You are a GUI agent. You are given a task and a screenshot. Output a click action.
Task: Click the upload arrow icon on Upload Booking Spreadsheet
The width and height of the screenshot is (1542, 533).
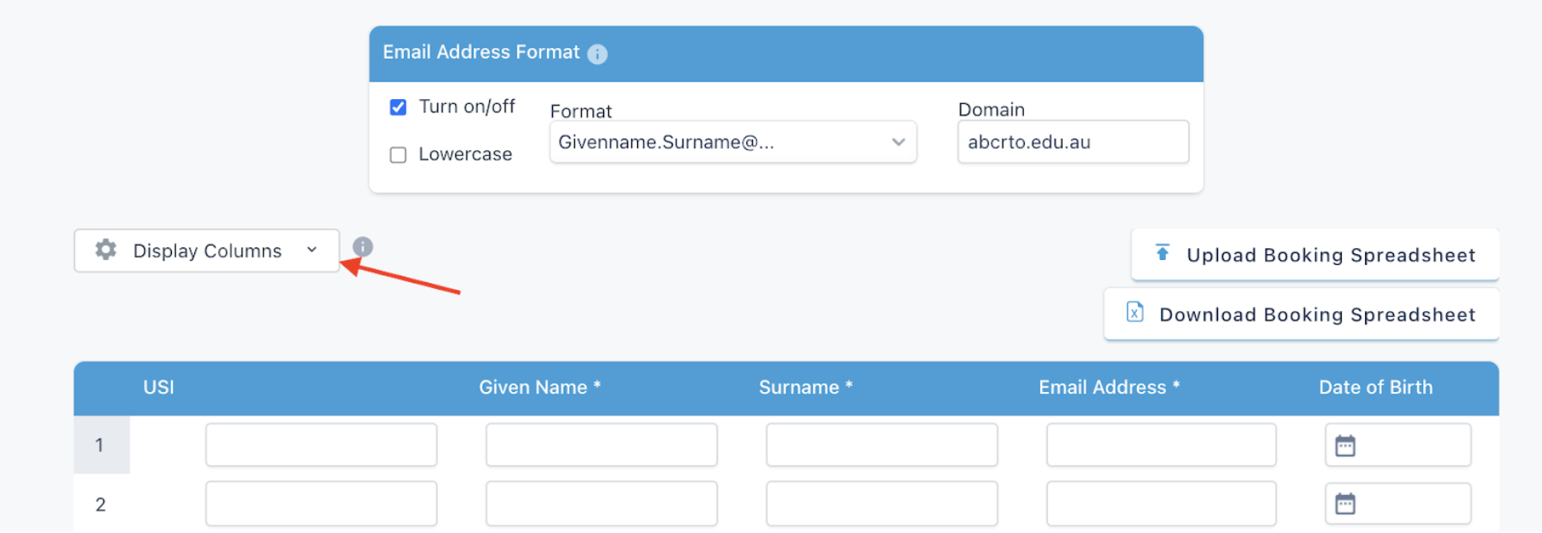(x=1162, y=252)
